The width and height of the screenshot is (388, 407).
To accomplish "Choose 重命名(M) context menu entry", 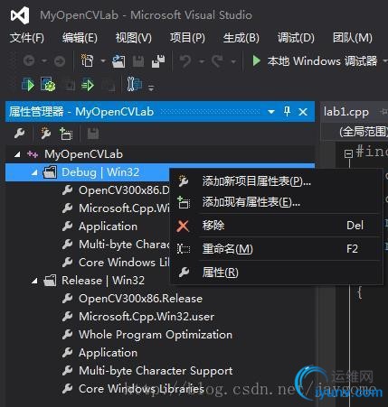I will (x=274, y=249).
